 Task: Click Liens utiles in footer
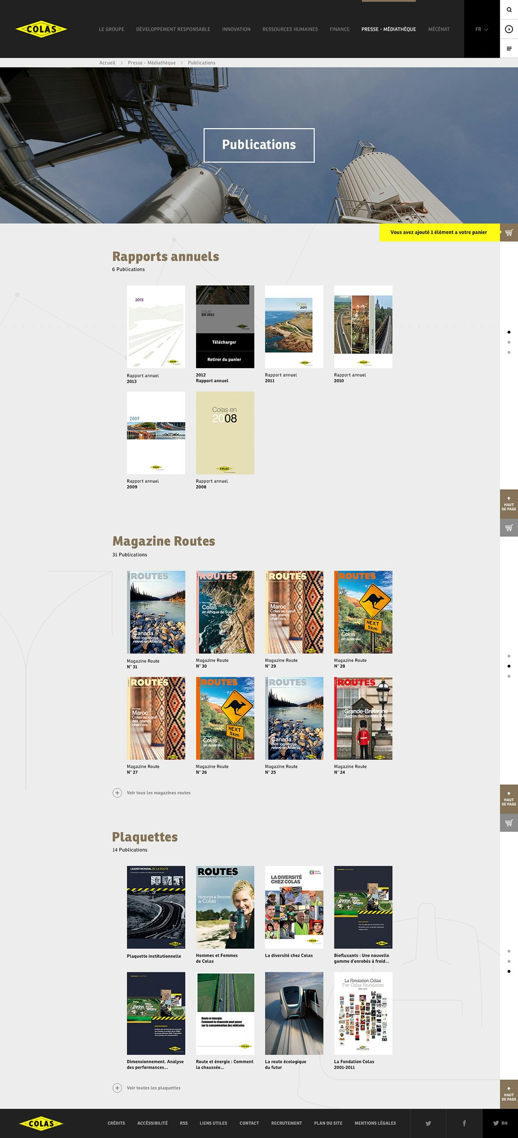pyautogui.click(x=214, y=1123)
